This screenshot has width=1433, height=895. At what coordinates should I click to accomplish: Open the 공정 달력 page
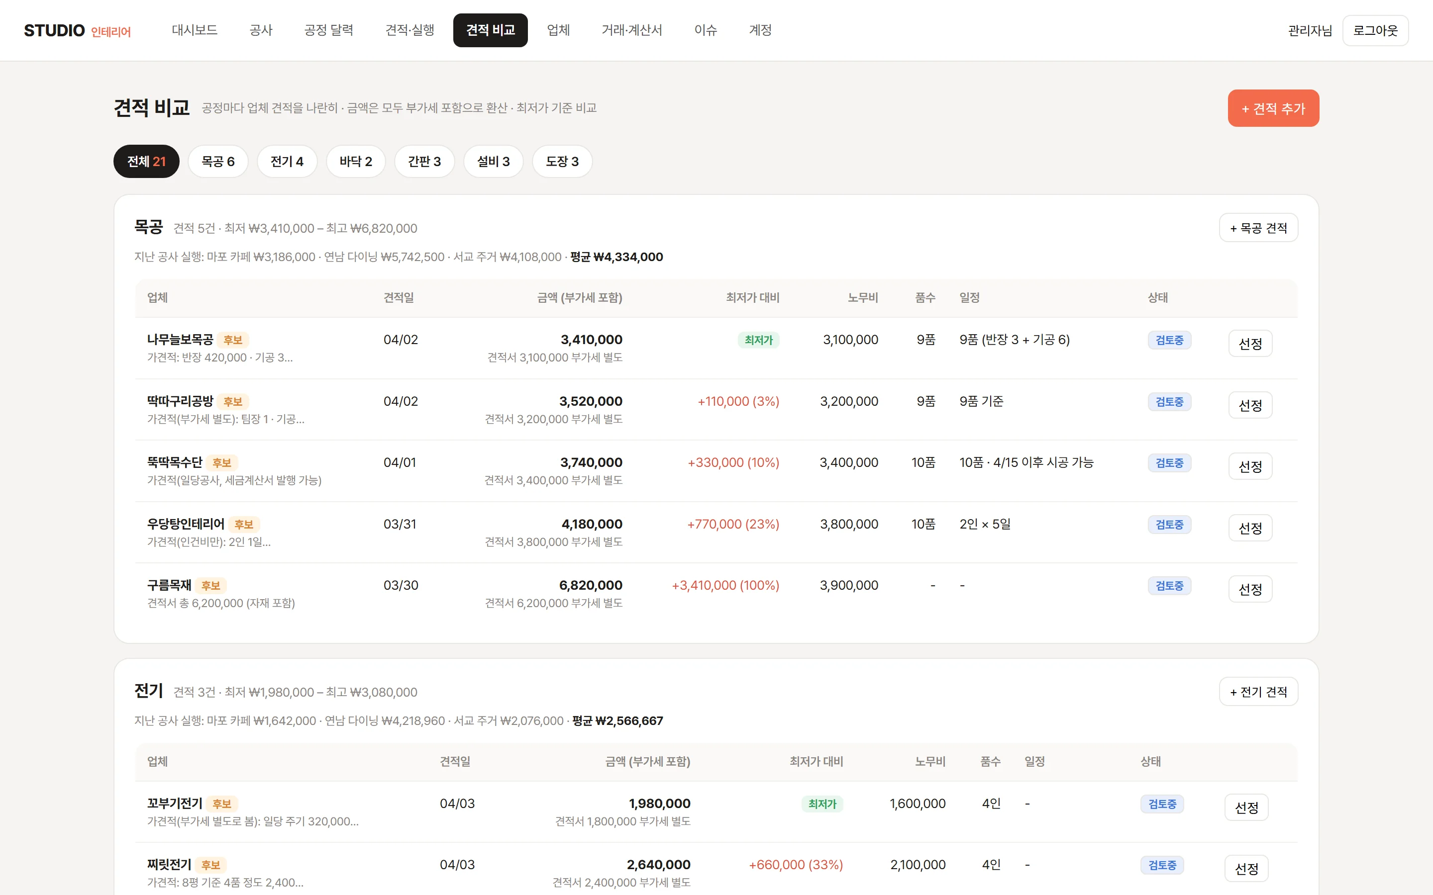(x=328, y=30)
